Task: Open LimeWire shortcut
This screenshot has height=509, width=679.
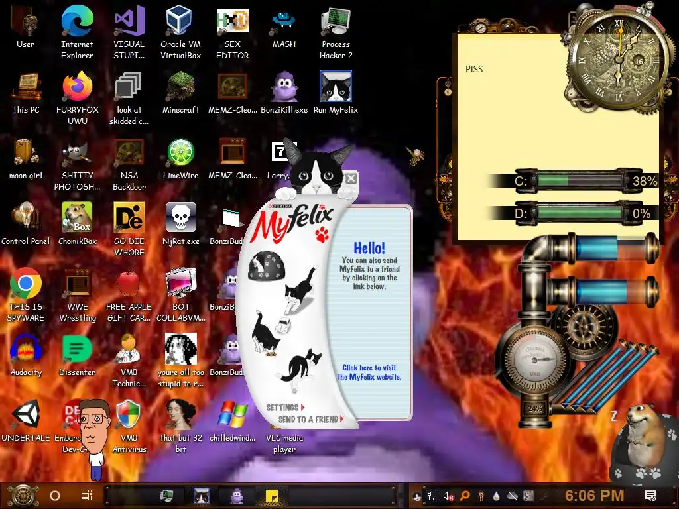Action: coord(180,152)
